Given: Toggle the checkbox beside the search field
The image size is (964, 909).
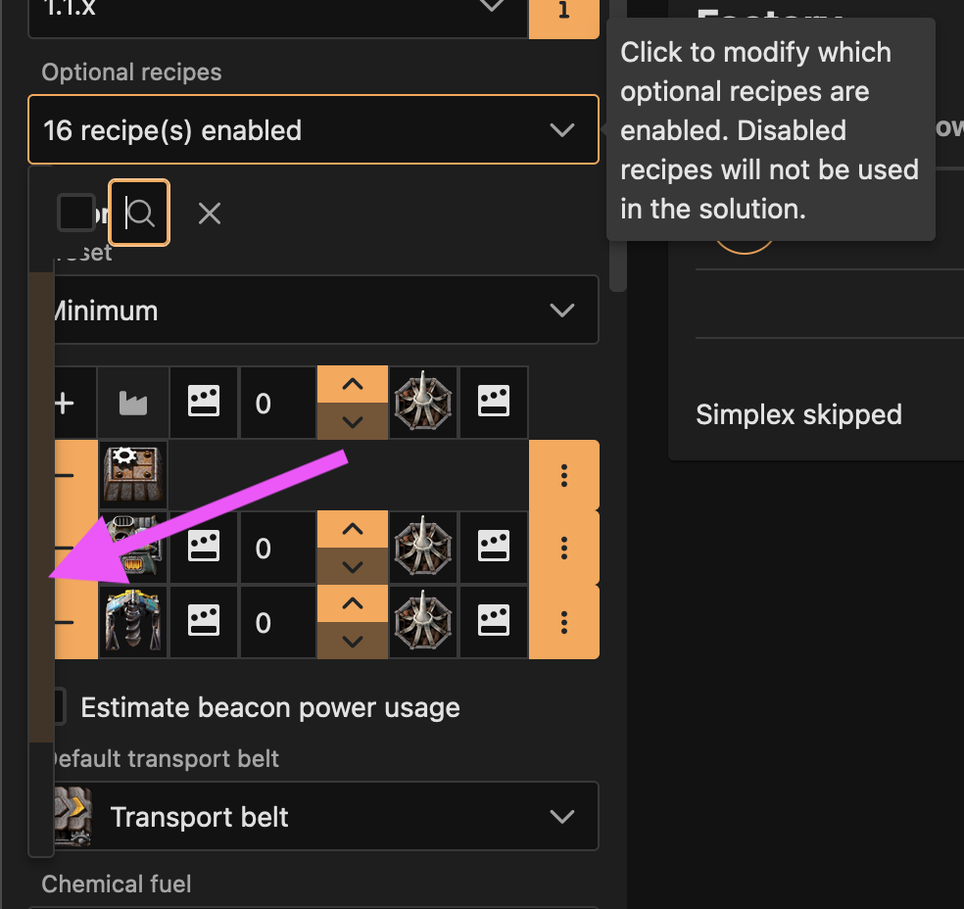Looking at the screenshot, I should 76,212.
